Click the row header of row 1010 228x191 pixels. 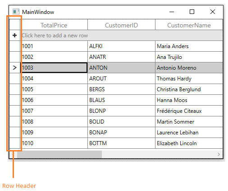click(x=15, y=143)
